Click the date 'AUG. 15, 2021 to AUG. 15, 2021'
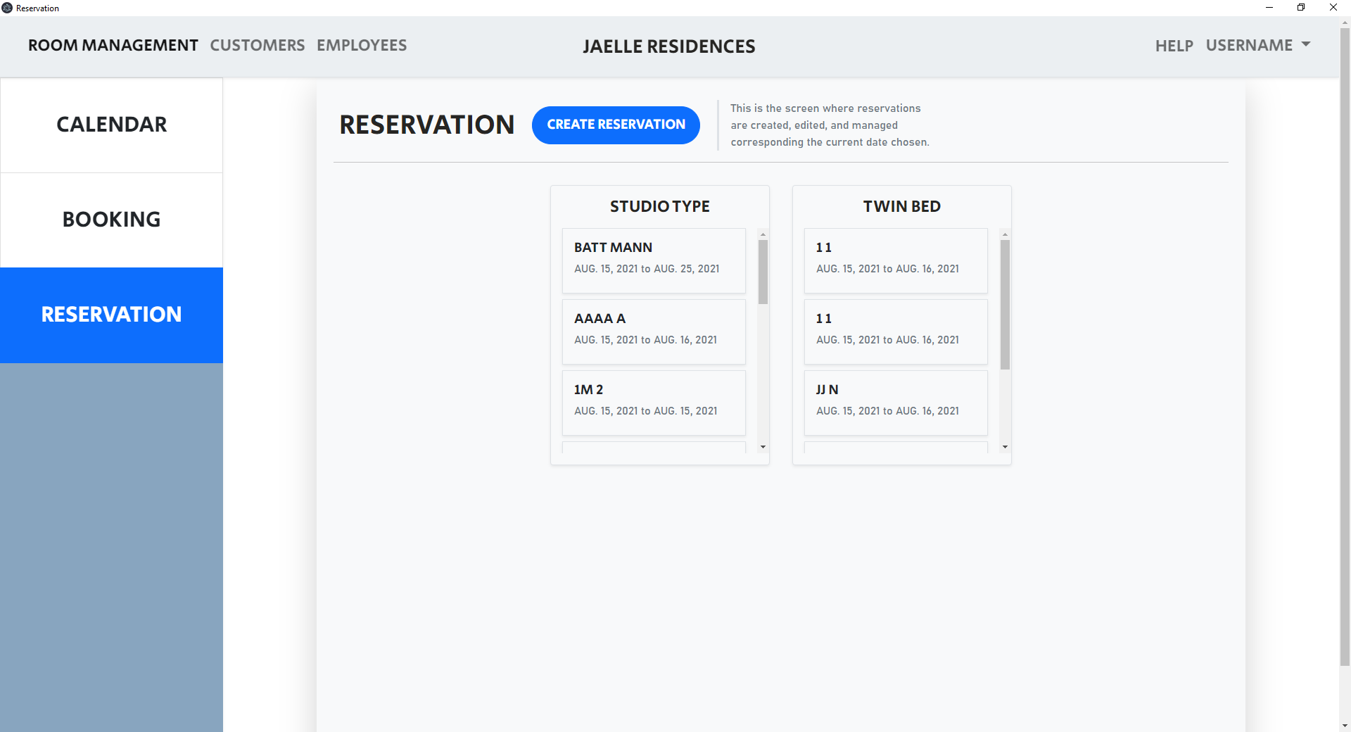Image resolution: width=1351 pixels, height=732 pixels. point(646,411)
